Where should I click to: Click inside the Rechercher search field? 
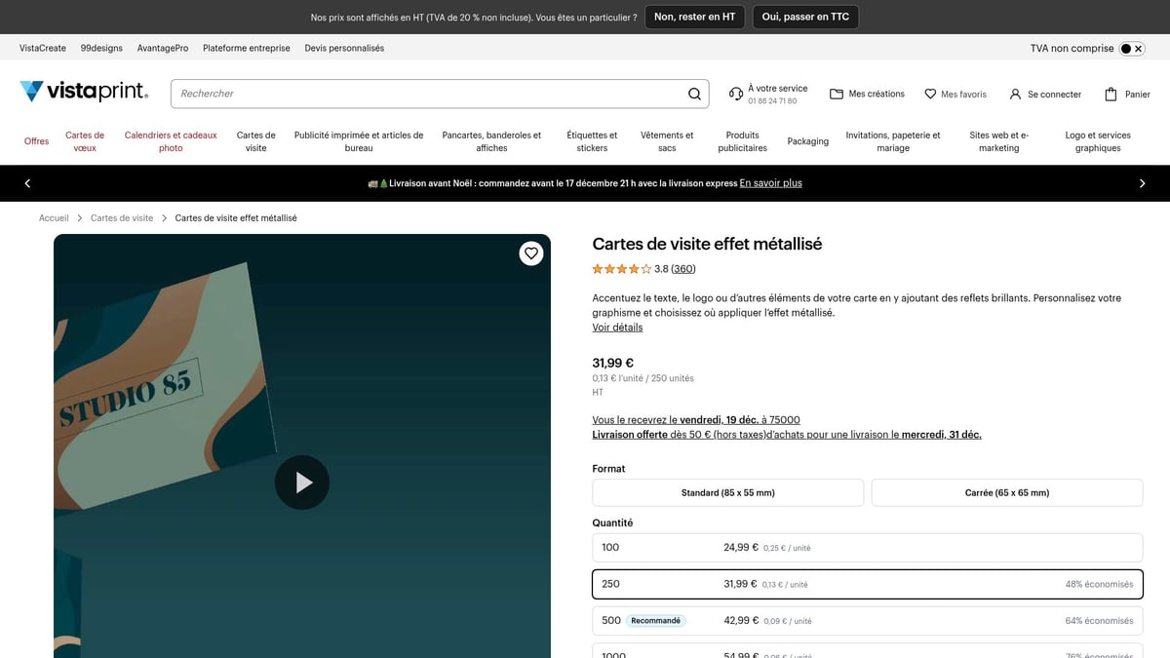[x=390, y=93]
